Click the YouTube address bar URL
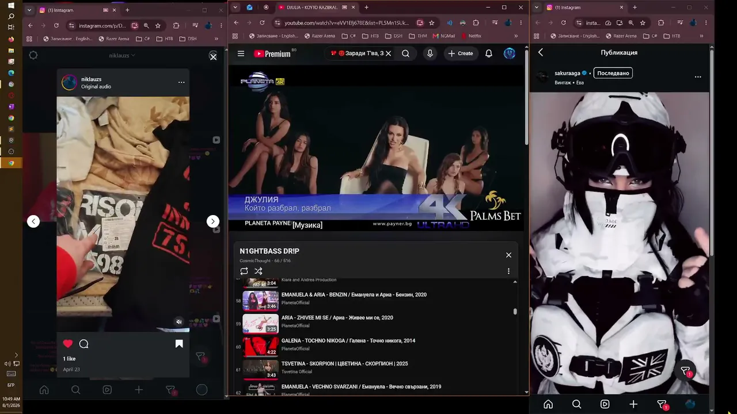 point(347,23)
